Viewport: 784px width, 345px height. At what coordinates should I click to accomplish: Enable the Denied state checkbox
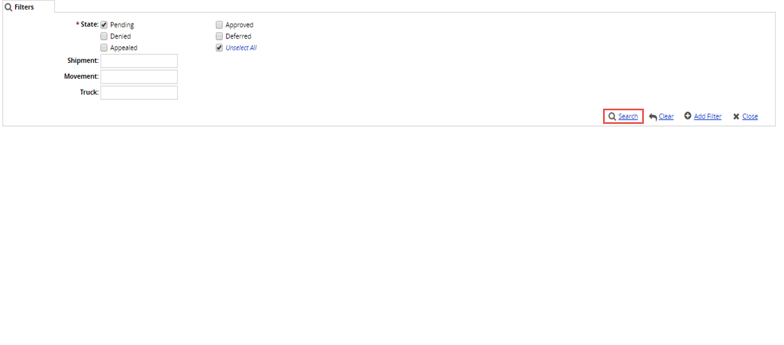tap(104, 36)
